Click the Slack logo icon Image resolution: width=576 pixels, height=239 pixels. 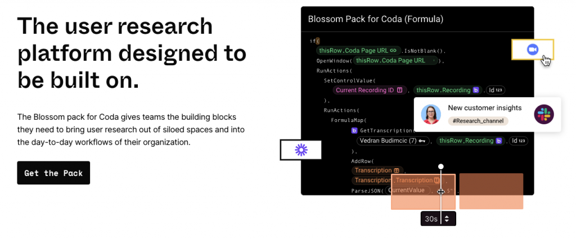tap(544, 114)
